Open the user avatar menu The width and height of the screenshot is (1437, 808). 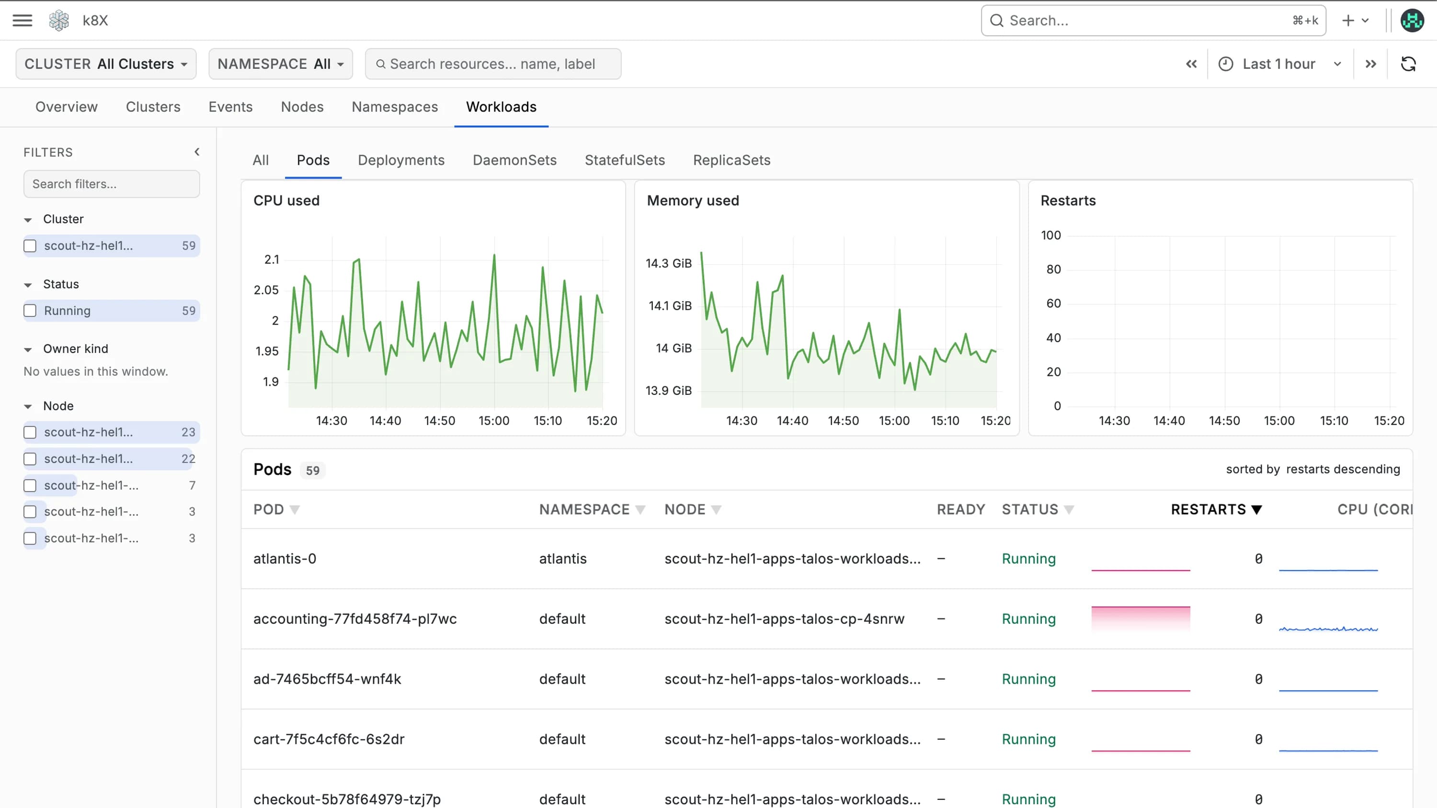[1412, 21]
